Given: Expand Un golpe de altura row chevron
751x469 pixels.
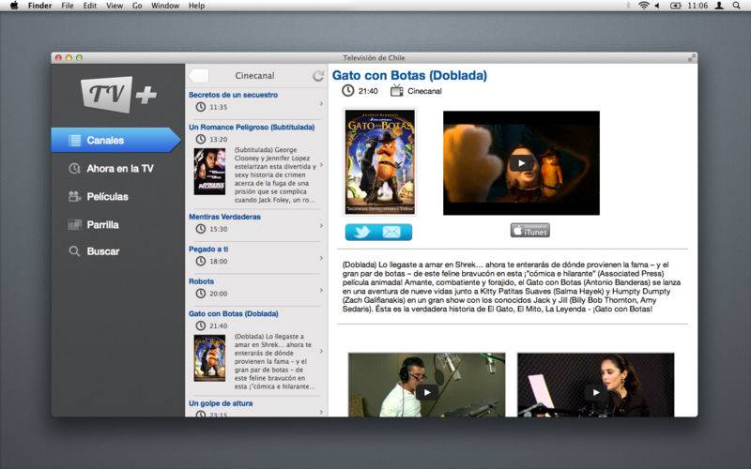Looking at the screenshot, I should click(x=321, y=412).
